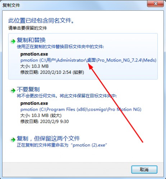
Task: Click the rename note mentioning pmotion (2).exe
Action: 62,145
